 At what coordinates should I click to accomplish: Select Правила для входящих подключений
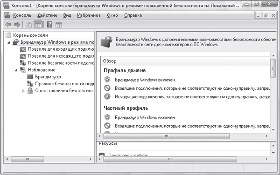coord(61,49)
